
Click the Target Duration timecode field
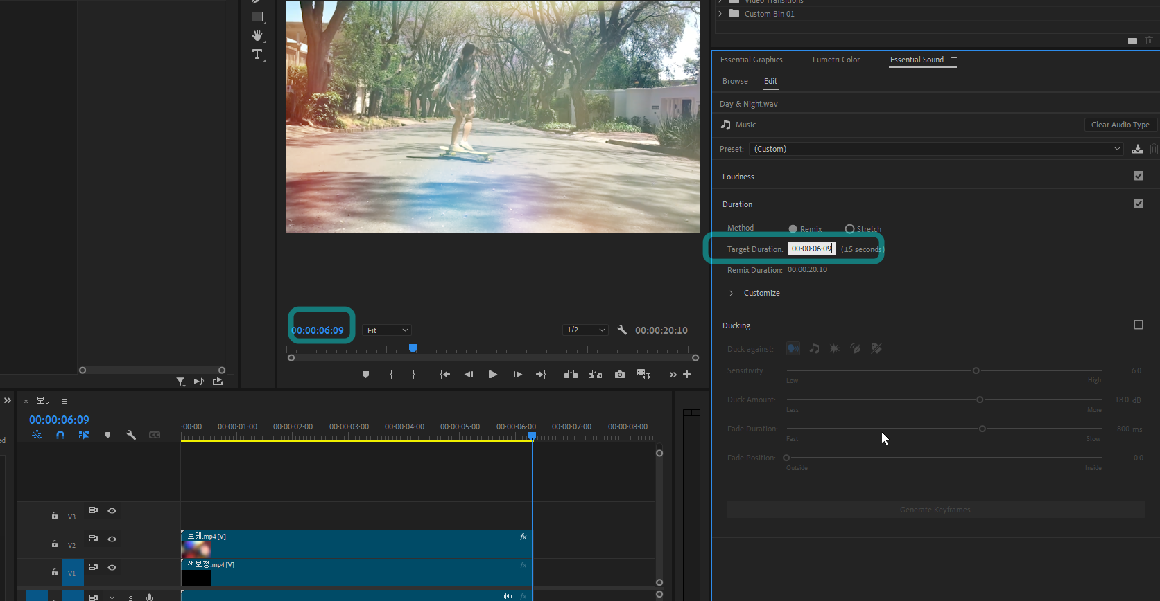click(x=811, y=249)
